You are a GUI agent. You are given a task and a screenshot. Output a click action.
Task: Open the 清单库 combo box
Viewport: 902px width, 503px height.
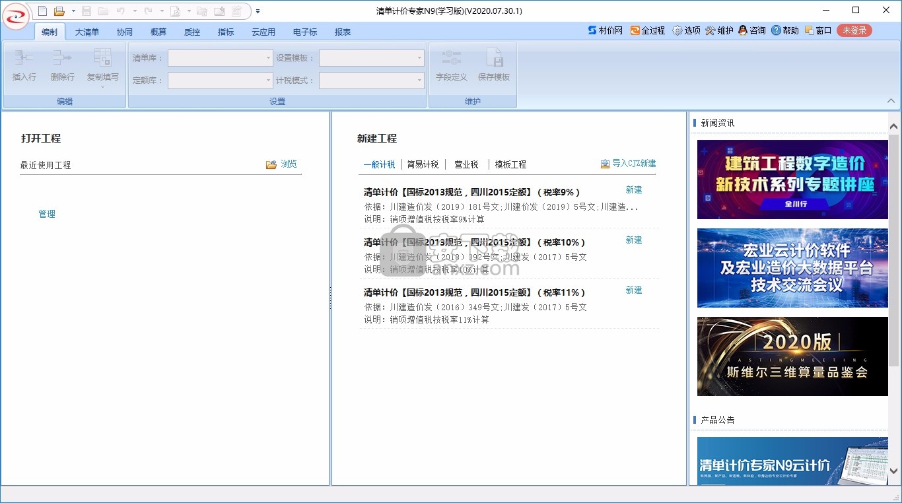point(220,58)
